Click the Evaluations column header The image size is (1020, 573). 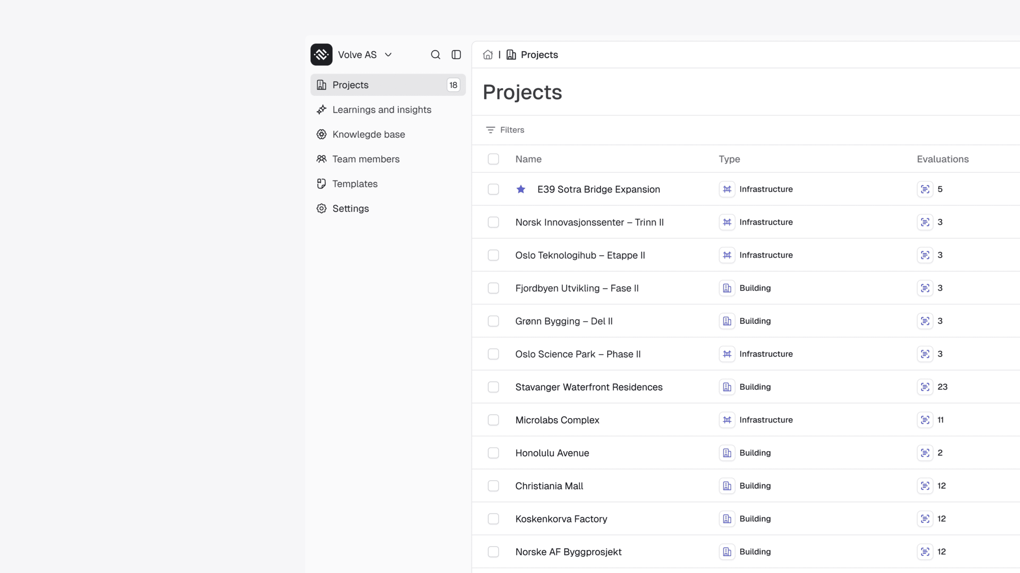tap(942, 159)
